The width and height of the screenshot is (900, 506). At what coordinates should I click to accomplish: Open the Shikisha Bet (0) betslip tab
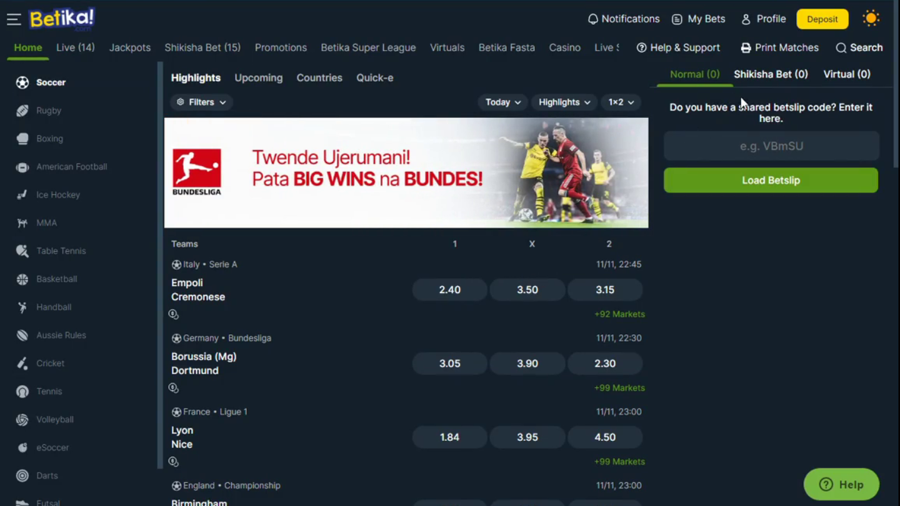tap(771, 74)
